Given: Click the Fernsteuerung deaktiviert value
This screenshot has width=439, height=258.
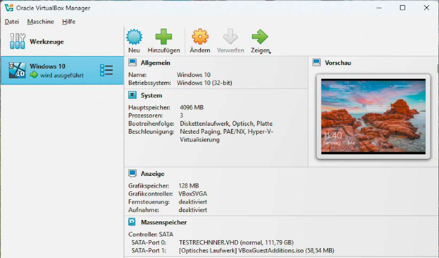Looking at the screenshot, I should click(193, 202).
